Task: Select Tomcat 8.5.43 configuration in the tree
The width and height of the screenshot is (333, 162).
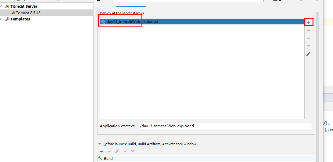Action: pos(46,13)
